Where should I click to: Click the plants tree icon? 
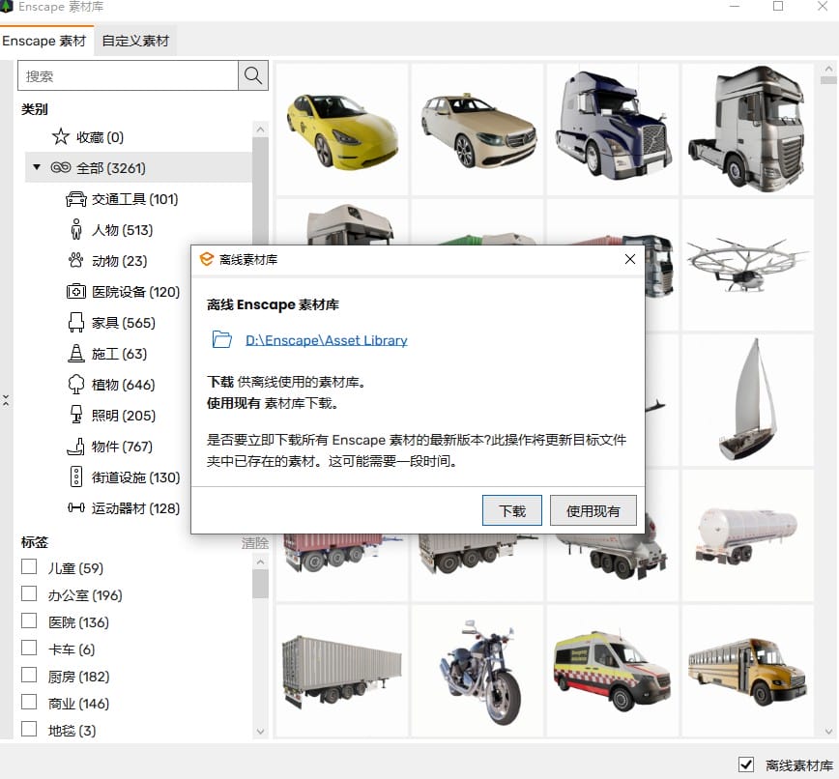coord(76,384)
